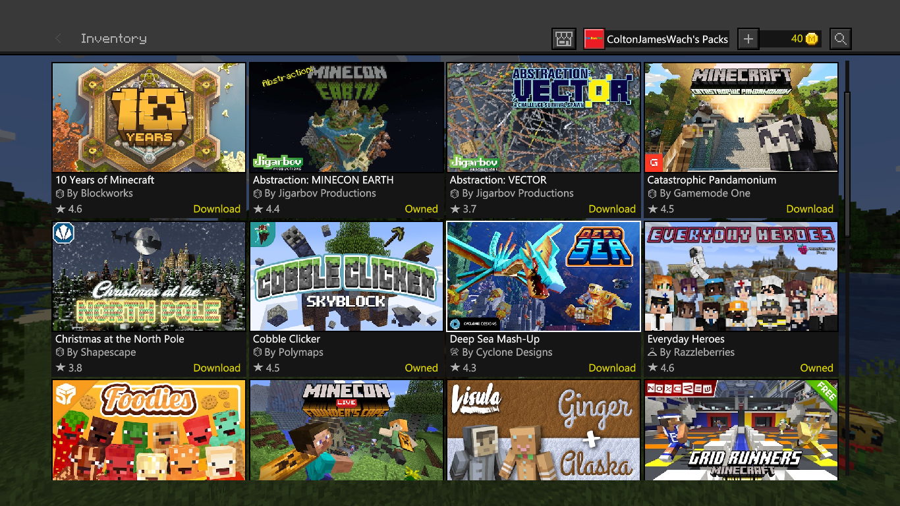
Task: Open the Catastrophic Pandamonium panda thumbnail
Action: pyautogui.click(x=741, y=117)
